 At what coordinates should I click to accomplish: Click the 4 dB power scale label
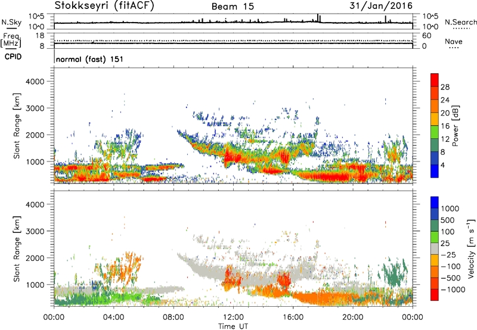click(x=442, y=165)
